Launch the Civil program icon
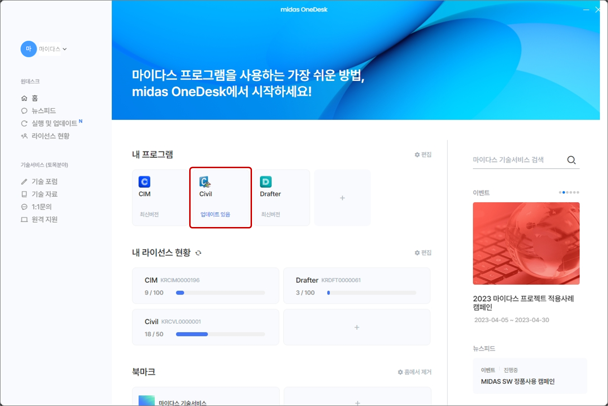Screen dimensions: 608x406 [x=205, y=182]
